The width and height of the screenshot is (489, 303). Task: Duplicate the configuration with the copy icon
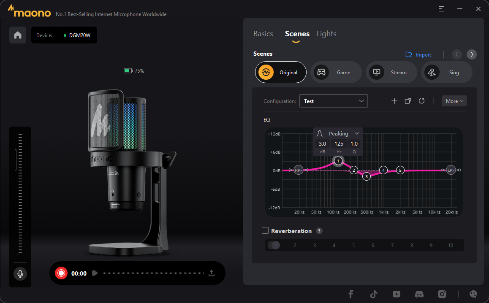[x=407, y=101]
